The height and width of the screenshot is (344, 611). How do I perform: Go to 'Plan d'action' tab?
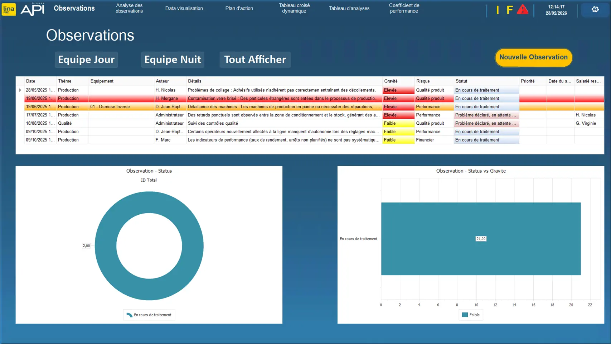click(x=239, y=8)
